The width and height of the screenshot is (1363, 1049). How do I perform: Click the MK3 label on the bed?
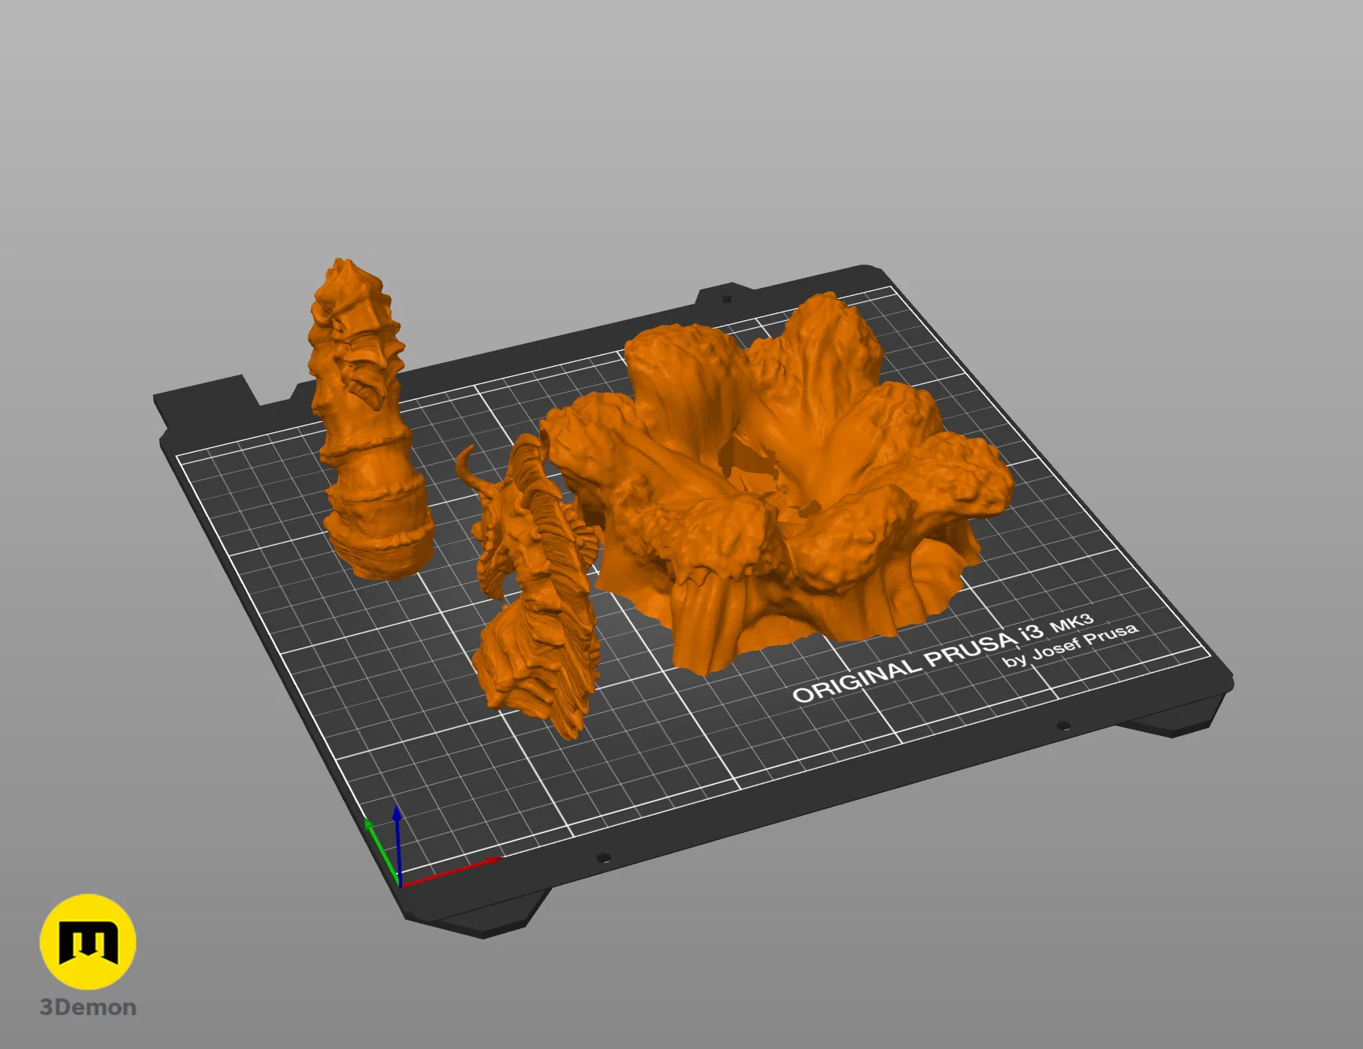[x=1072, y=623]
